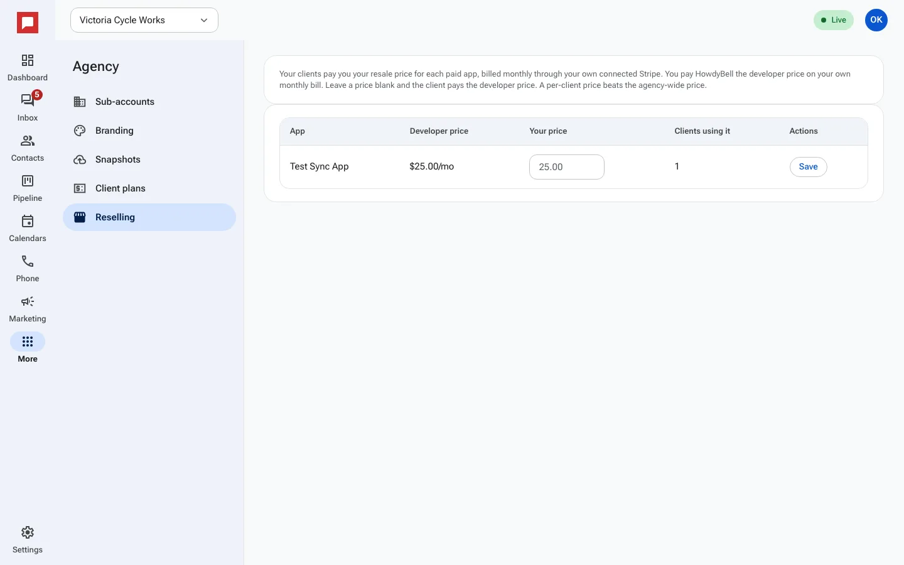Click Save for Test Sync App
The width and height of the screenshot is (904, 565).
(808, 167)
